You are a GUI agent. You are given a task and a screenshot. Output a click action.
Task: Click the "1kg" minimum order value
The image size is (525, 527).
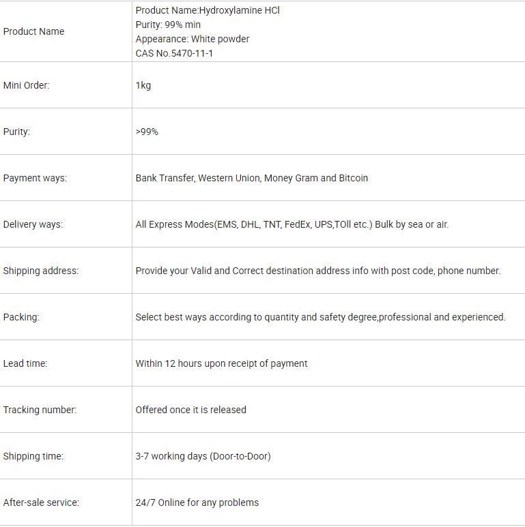click(143, 85)
